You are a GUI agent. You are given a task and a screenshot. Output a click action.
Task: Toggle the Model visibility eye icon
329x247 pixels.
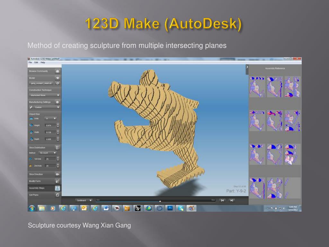[x=58, y=78]
